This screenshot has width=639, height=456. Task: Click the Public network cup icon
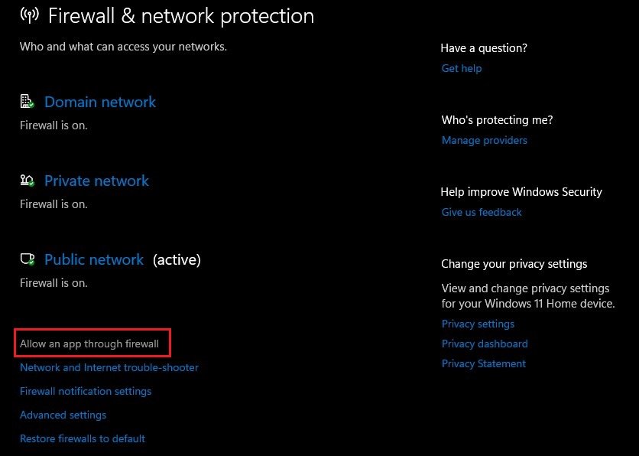click(27, 259)
